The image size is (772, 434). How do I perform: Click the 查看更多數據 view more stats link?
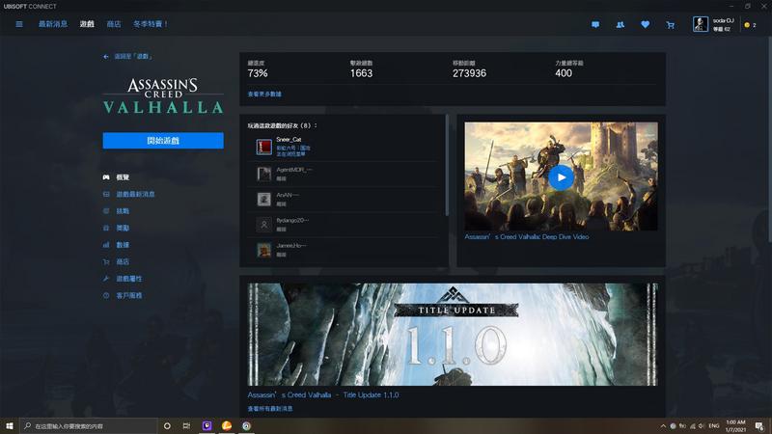(264, 94)
